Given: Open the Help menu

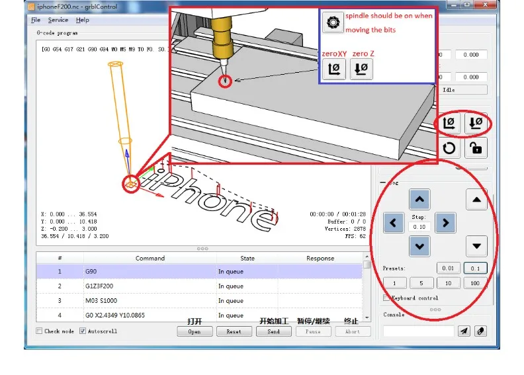Looking at the screenshot, I should [x=83, y=20].
